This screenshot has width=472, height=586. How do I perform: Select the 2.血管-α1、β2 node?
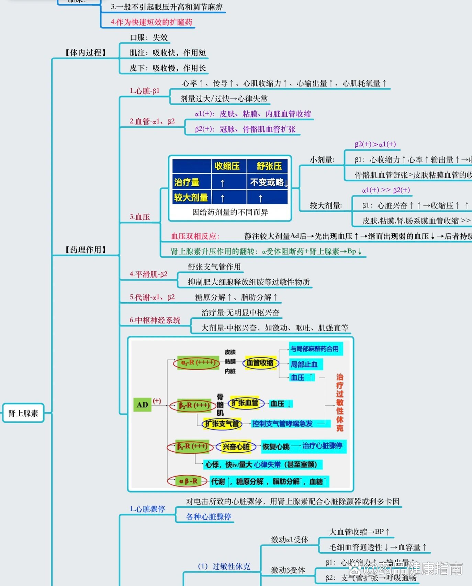tap(152, 121)
